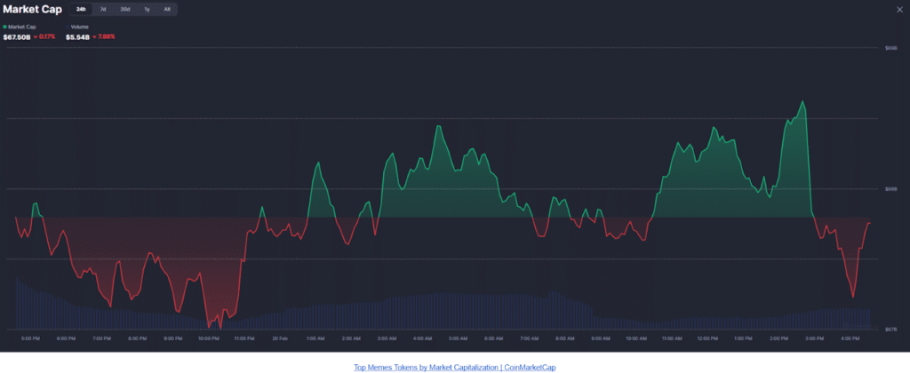This screenshot has width=910, height=373.
Task: Click the 5:00 PM time axis label
Action: coord(29,338)
